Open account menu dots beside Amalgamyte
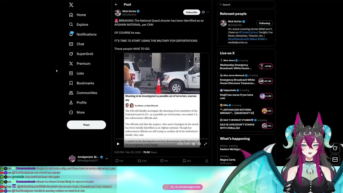This screenshot has height=193, width=343. [107, 159]
